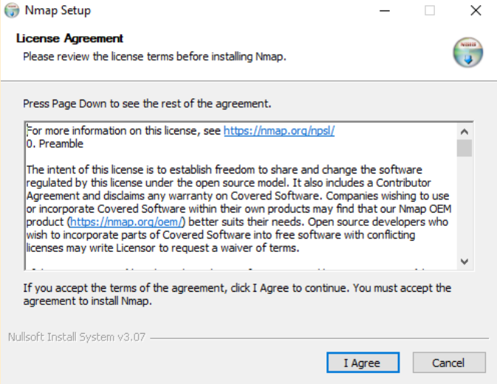
Task: Close the Nmap Setup window
Action: click(x=476, y=10)
